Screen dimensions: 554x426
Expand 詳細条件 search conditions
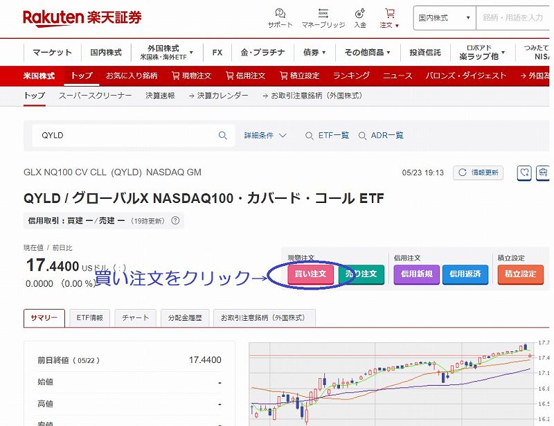pyautogui.click(x=265, y=135)
